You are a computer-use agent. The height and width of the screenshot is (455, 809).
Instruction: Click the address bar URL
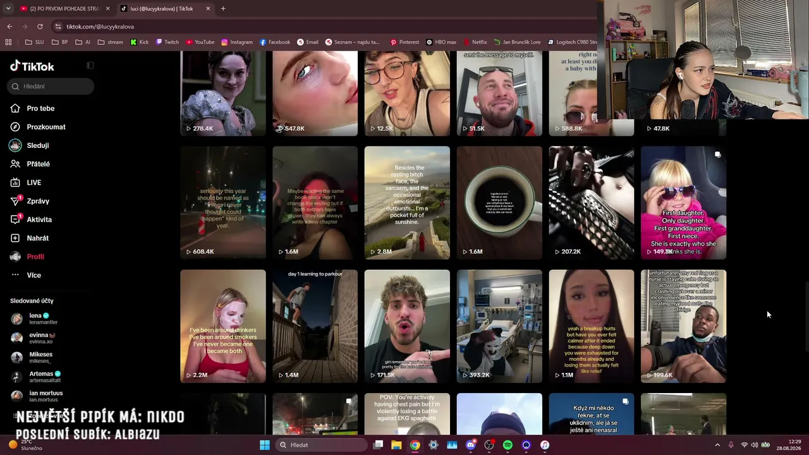click(x=100, y=27)
